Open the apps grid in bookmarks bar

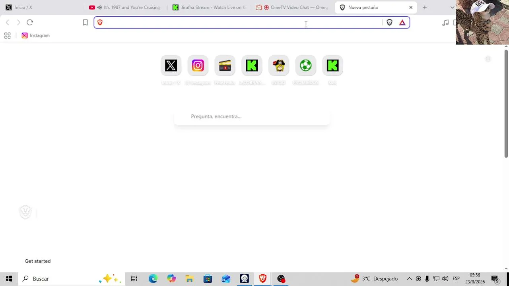pyautogui.click(x=7, y=36)
